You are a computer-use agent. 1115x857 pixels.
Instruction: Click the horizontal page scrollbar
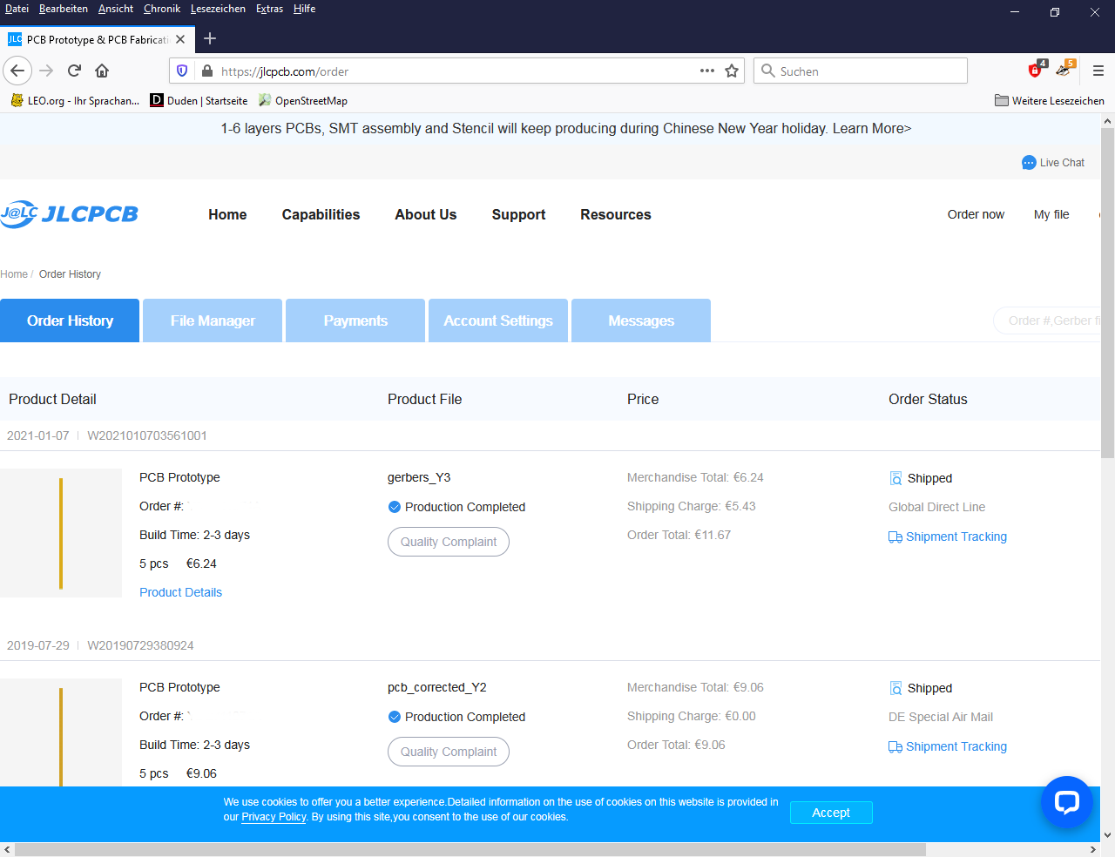pos(470,849)
